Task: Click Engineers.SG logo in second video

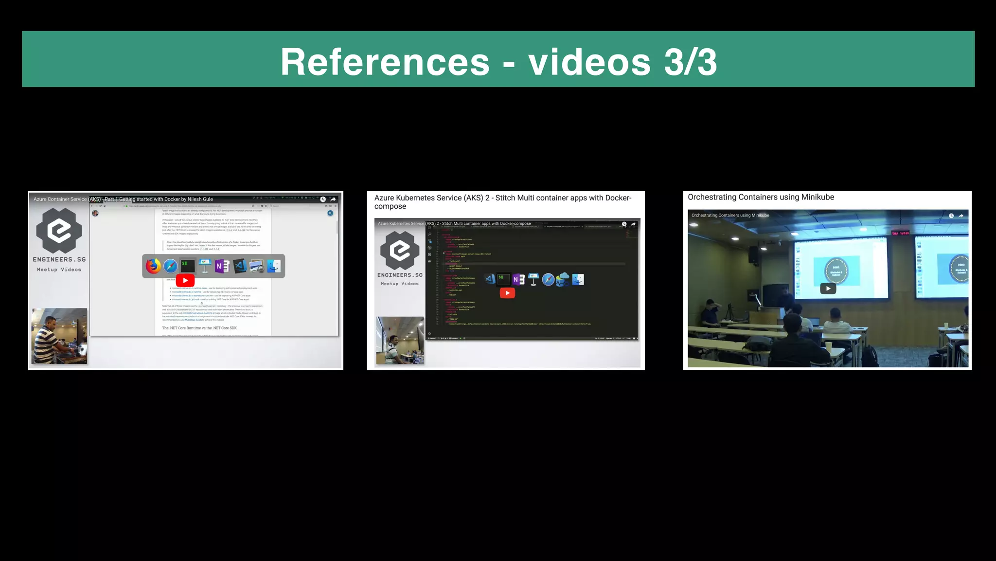Action: pyautogui.click(x=400, y=250)
